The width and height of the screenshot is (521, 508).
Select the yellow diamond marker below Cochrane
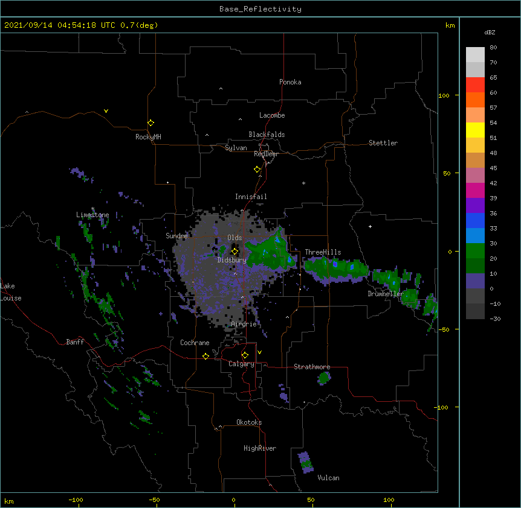point(205,356)
